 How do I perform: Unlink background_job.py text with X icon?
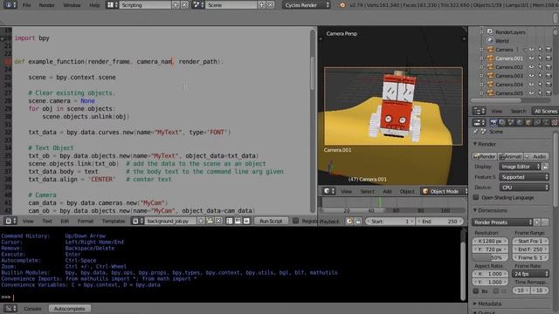tap(218, 221)
